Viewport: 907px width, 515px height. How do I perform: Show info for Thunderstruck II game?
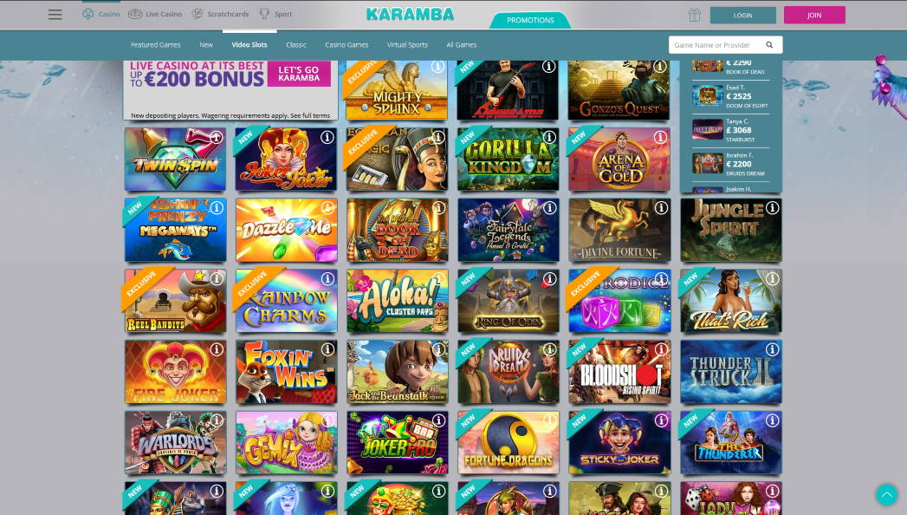[x=772, y=349]
